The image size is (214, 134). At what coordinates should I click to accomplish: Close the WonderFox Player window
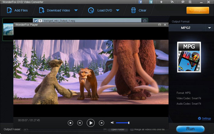165,25
